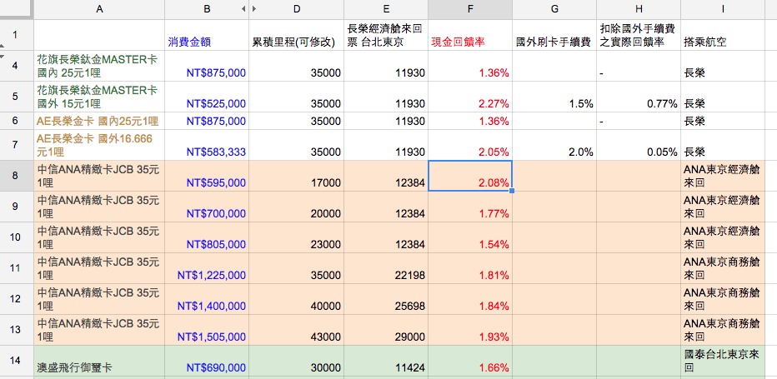
Task: Select the rebate rate cell 1.93%
Action: (470, 330)
